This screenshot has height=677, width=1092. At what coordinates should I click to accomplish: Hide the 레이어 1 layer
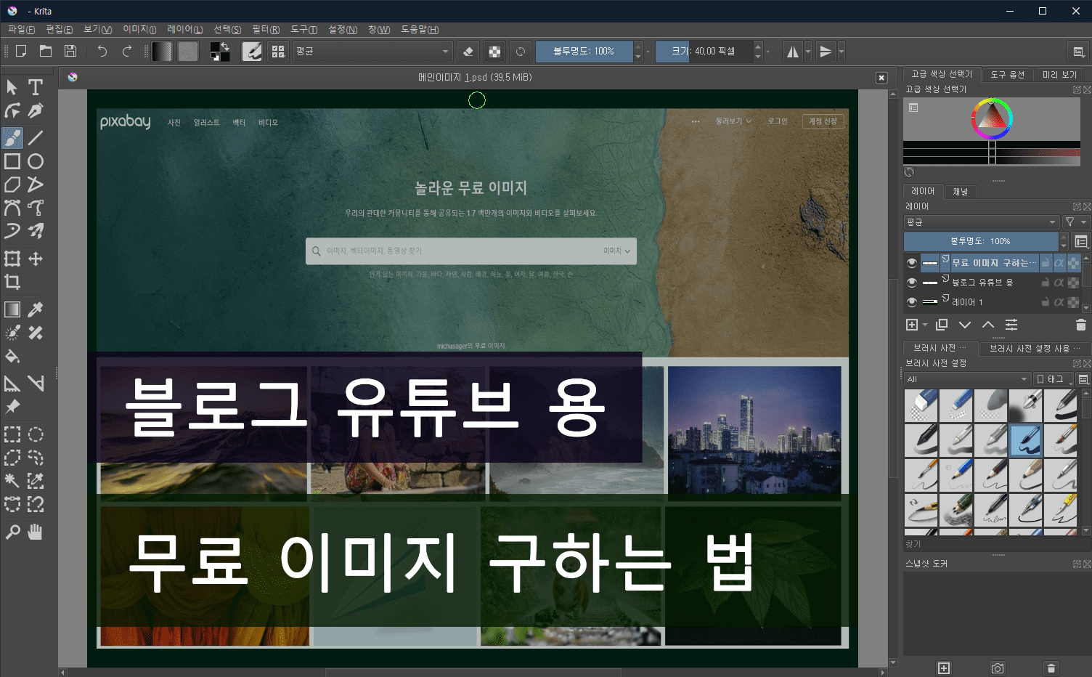[913, 301]
